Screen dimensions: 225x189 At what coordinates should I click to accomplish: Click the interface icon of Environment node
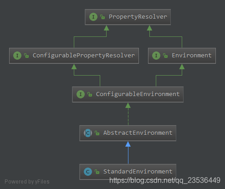[x=156, y=56]
